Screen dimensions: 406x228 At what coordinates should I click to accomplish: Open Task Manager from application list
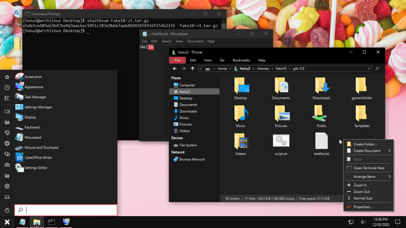tap(35, 97)
